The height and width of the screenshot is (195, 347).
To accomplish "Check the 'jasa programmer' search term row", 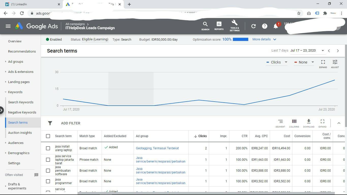I will pyautogui.click(x=48, y=181).
